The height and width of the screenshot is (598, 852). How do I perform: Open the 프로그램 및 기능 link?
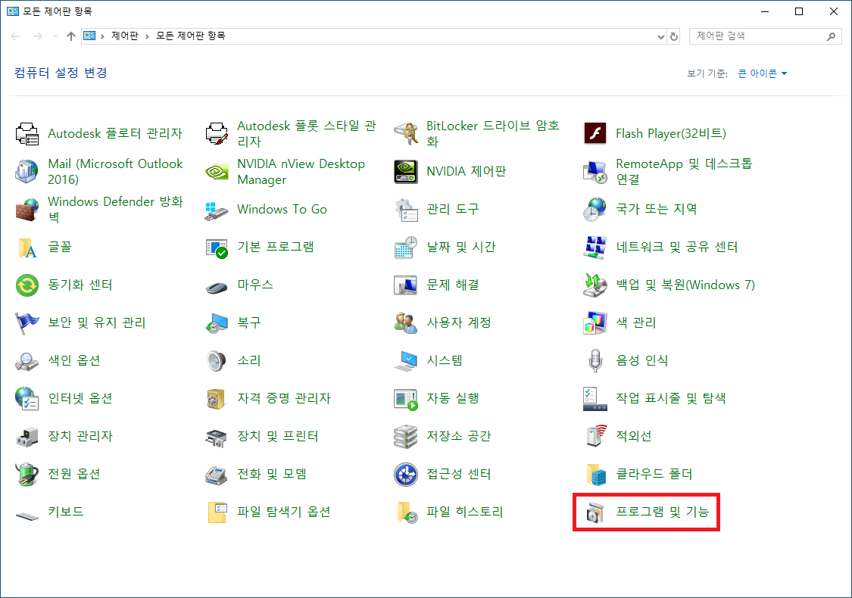662,512
